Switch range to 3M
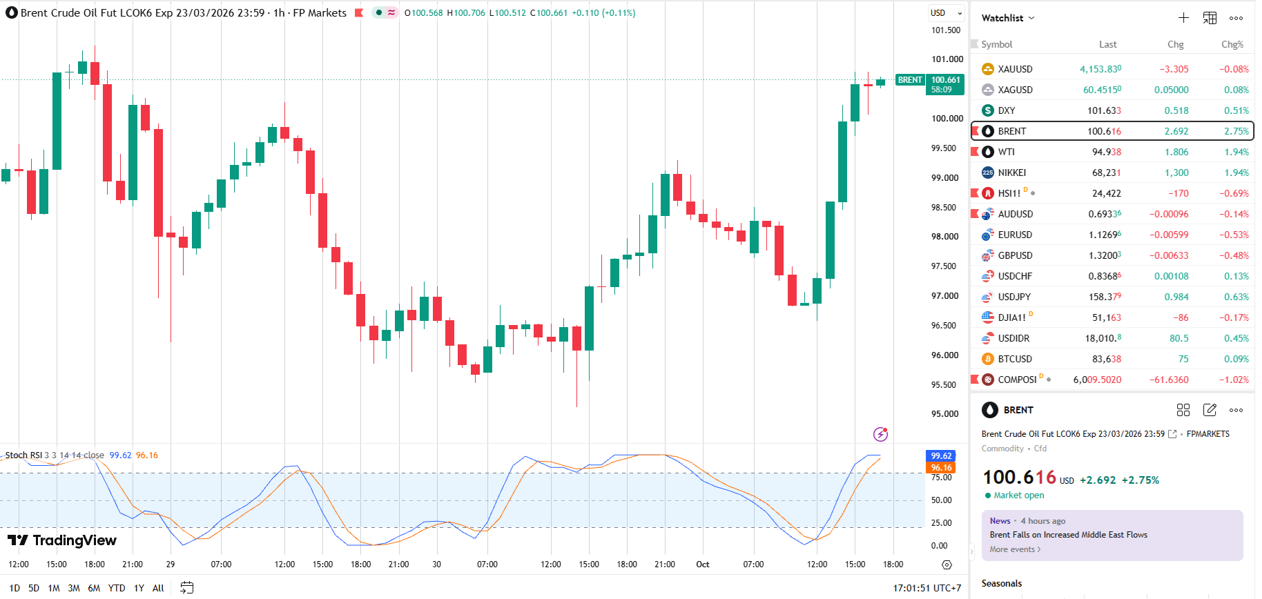1262x599 pixels. pos(74,588)
